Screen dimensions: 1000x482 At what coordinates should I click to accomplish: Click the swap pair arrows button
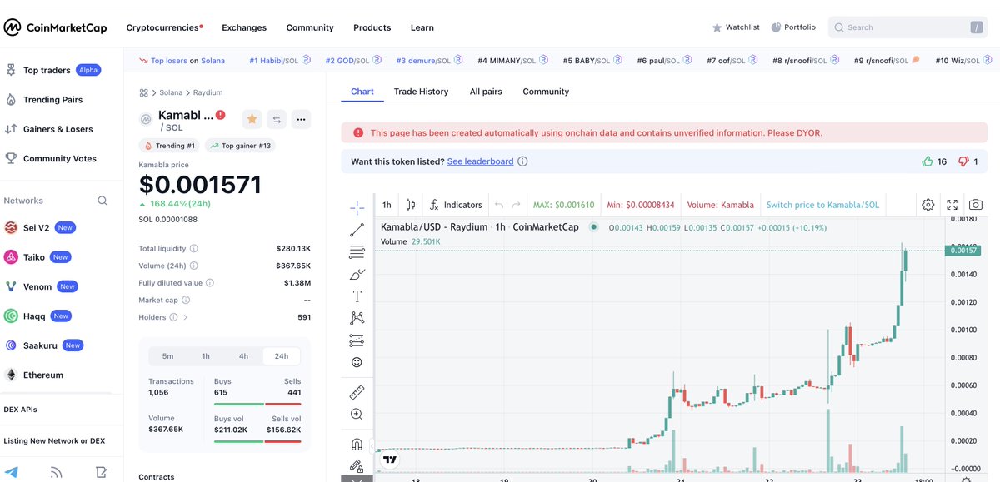(277, 119)
